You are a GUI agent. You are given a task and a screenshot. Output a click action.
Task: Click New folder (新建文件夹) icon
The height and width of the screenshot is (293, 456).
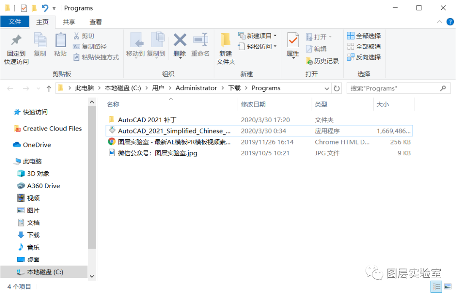coord(225,40)
